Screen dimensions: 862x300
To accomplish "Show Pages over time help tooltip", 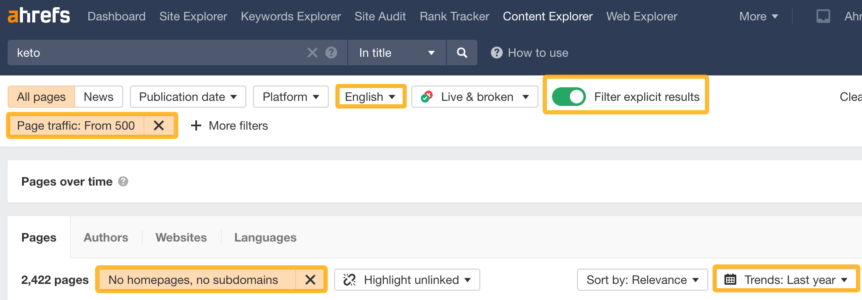I will [123, 181].
